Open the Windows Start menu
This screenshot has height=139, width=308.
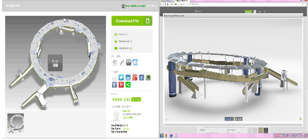click(x=162, y=135)
